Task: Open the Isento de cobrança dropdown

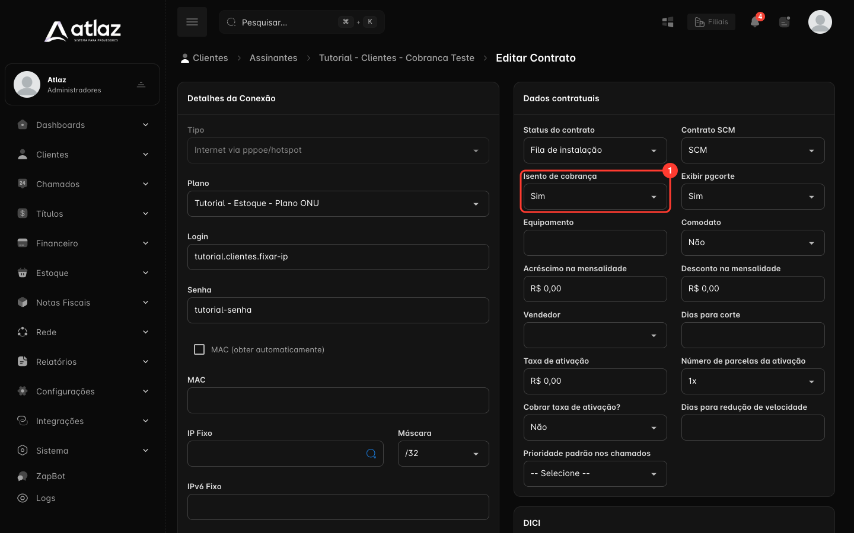Action: (x=595, y=197)
